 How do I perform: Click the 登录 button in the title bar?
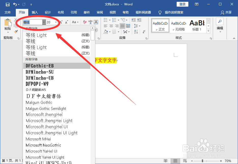click(182, 4)
